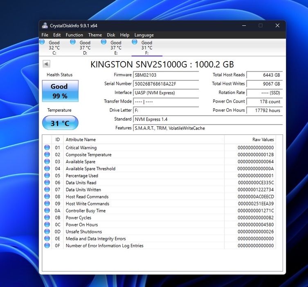The width and height of the screenshot is (308, 287).
Task: Open the Disk menu
Action: tap(111, 35)
